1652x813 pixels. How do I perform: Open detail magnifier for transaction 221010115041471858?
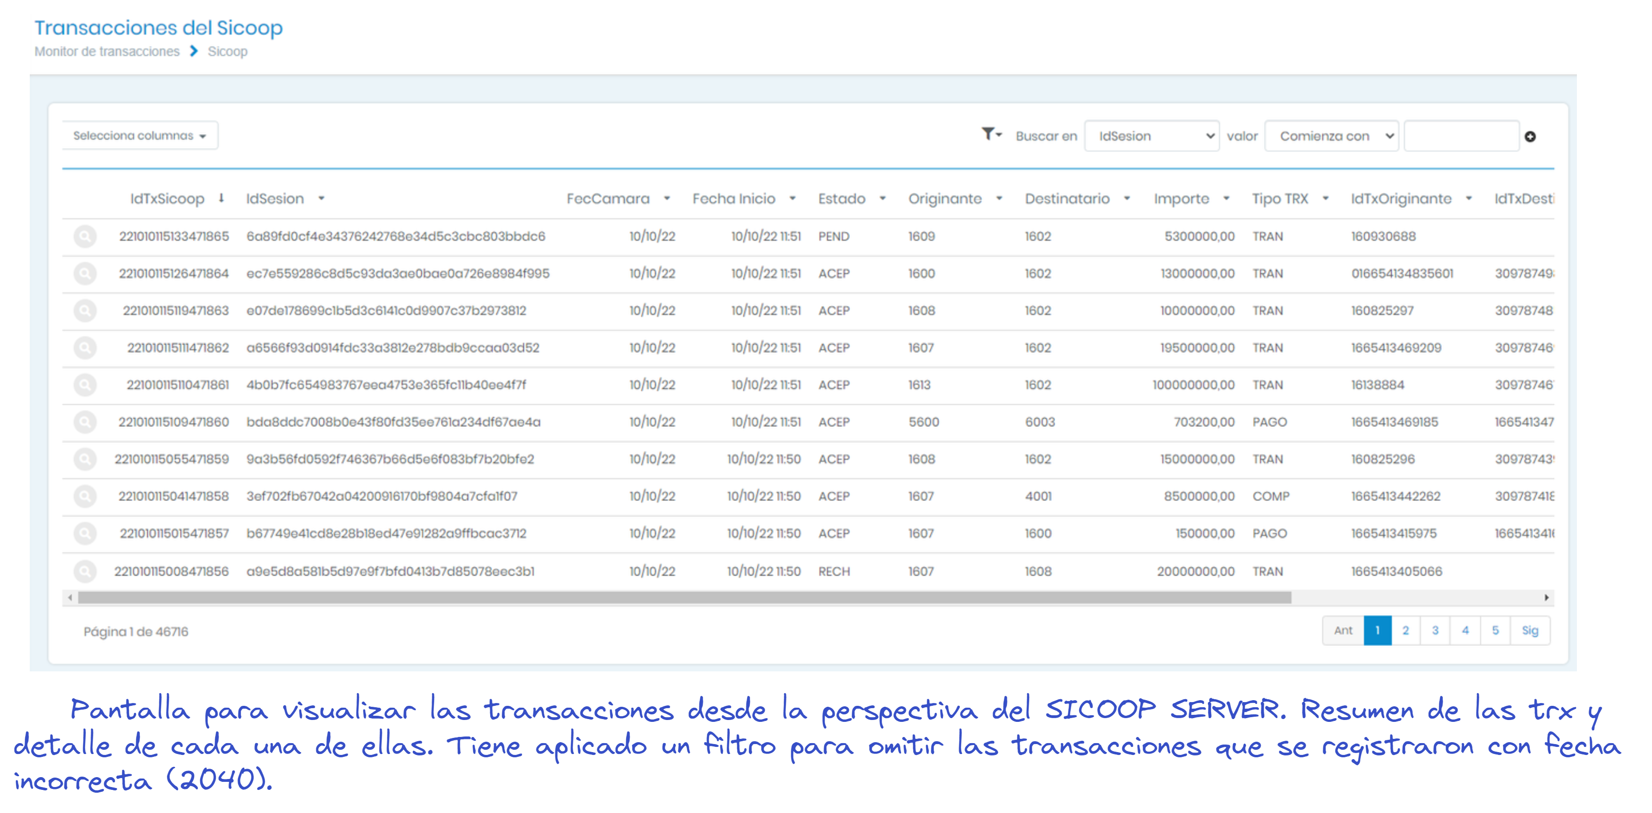pyautogui.click(x=85, y=497)
